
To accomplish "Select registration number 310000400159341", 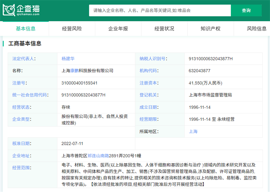I will [x=79, y=83].
